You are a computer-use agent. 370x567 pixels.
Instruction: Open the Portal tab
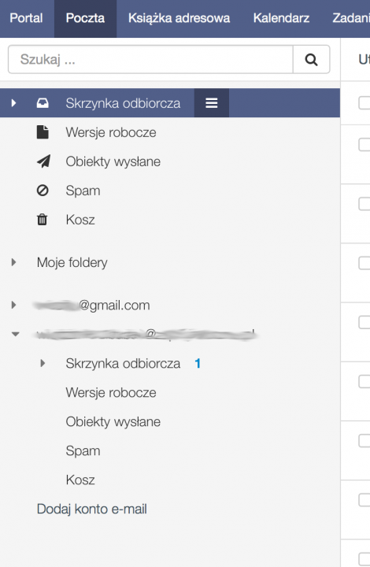26,18
